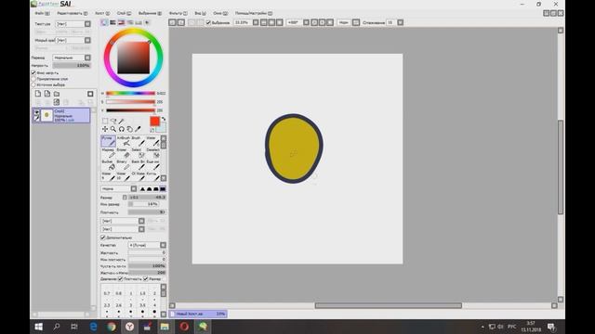Open the Фильтр menu
Screen dimensions: 595x334
[x=178, y=13]
